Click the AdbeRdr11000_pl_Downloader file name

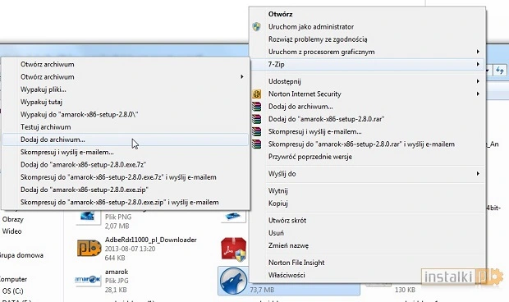(x=150, y=240)
